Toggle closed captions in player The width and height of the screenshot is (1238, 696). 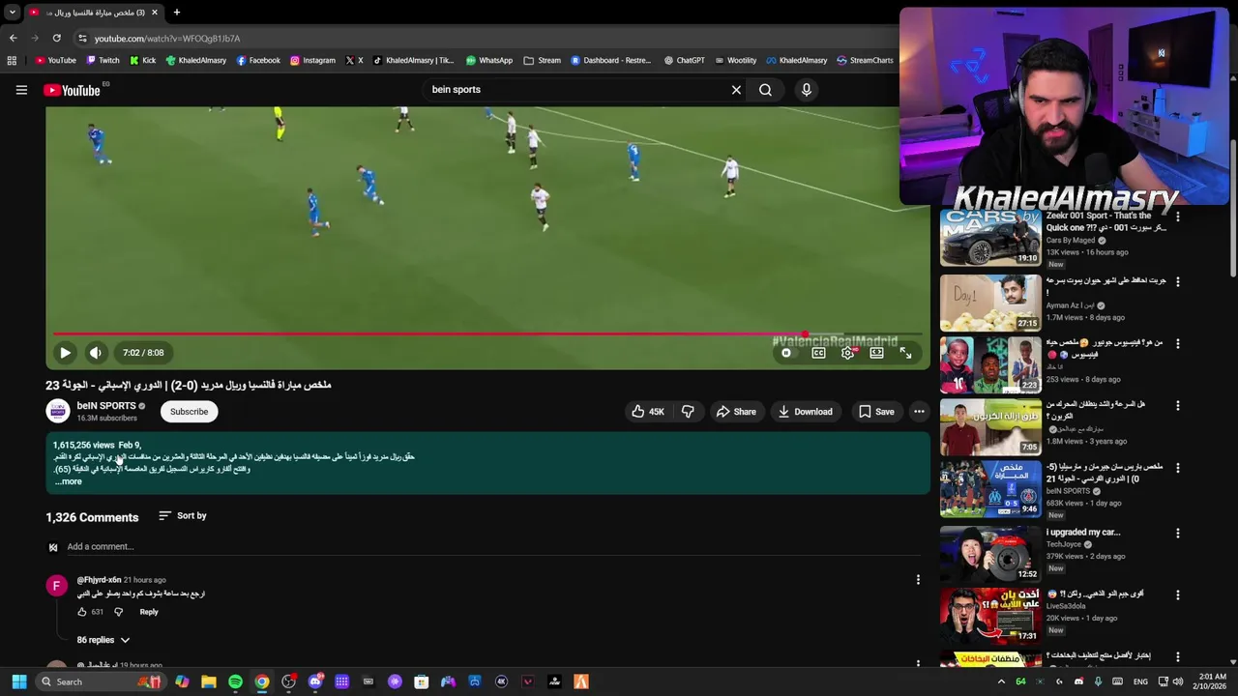tap(818, 353)
